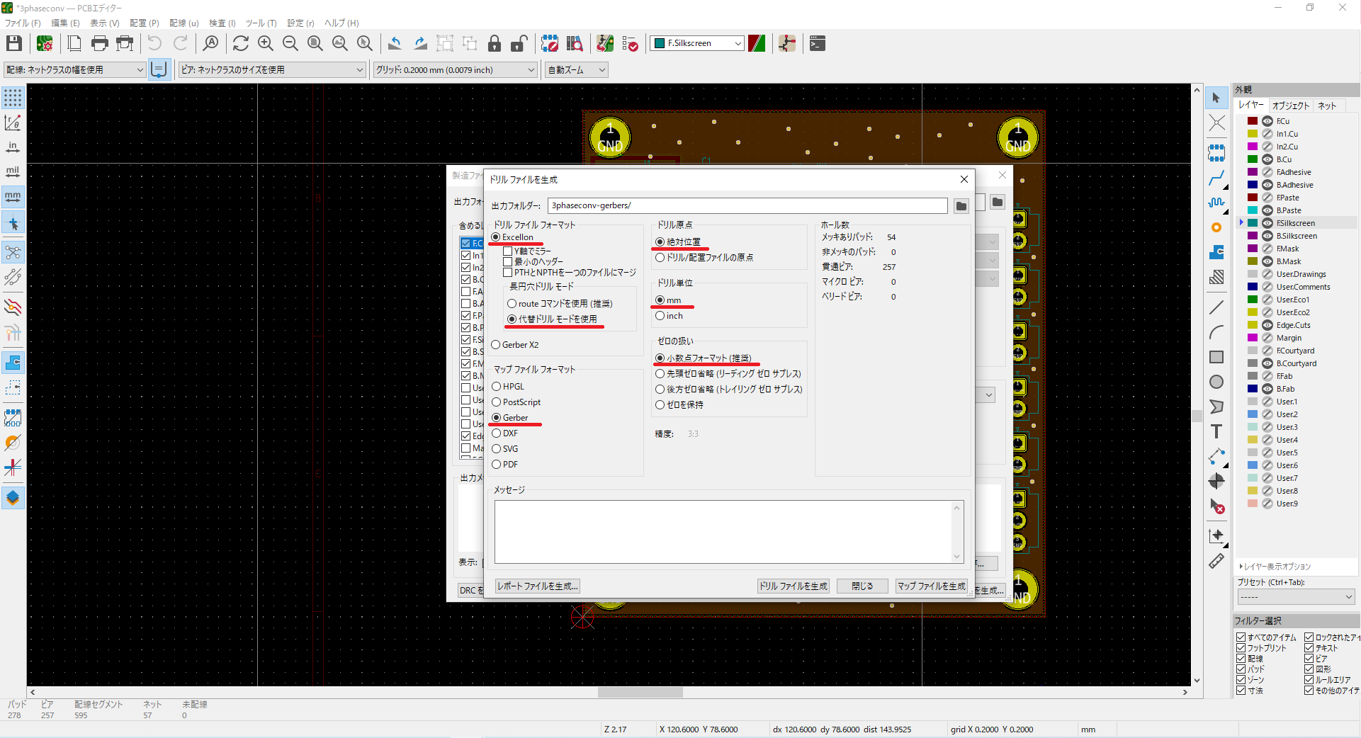Click the Zoom In icon

click(266, 44)
